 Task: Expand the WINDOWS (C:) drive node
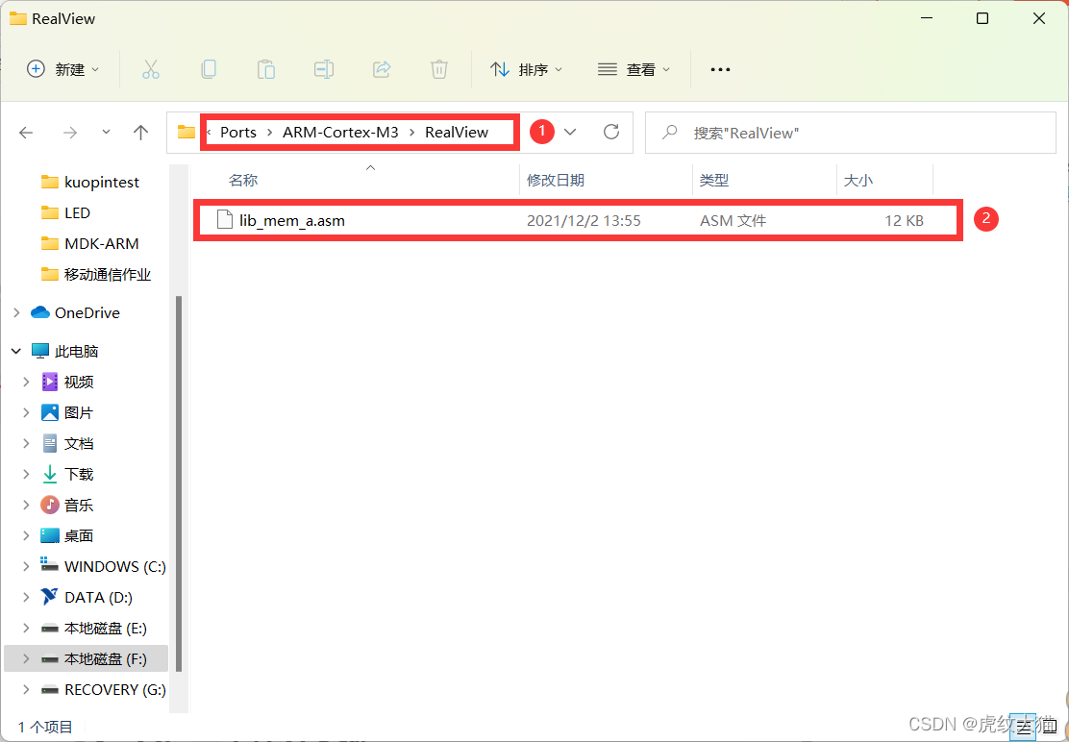coord(26,566)
